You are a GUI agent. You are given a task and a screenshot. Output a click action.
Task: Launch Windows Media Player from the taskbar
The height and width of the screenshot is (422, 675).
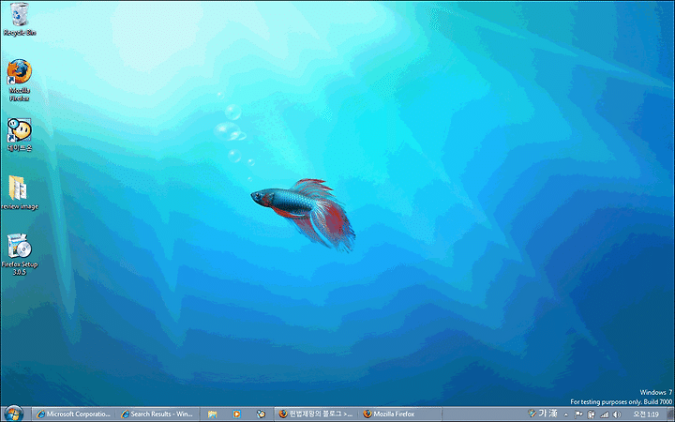point(236,414)
